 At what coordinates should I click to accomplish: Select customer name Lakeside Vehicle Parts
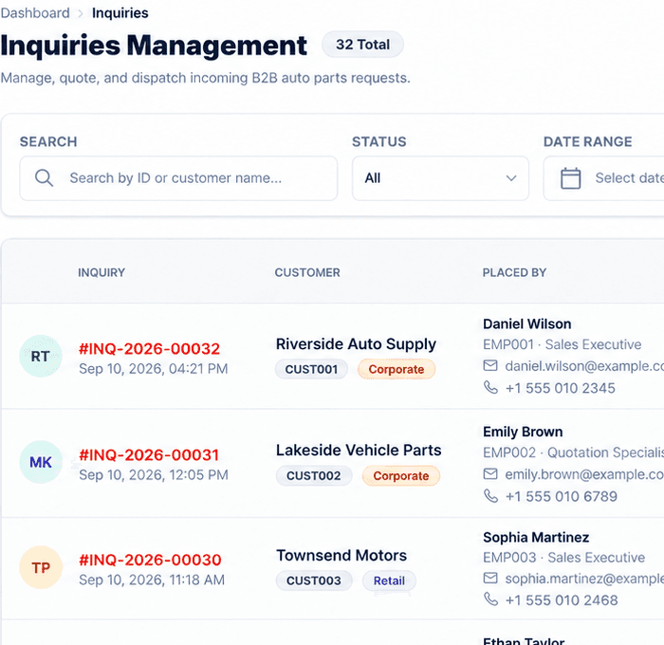point(359,450)
